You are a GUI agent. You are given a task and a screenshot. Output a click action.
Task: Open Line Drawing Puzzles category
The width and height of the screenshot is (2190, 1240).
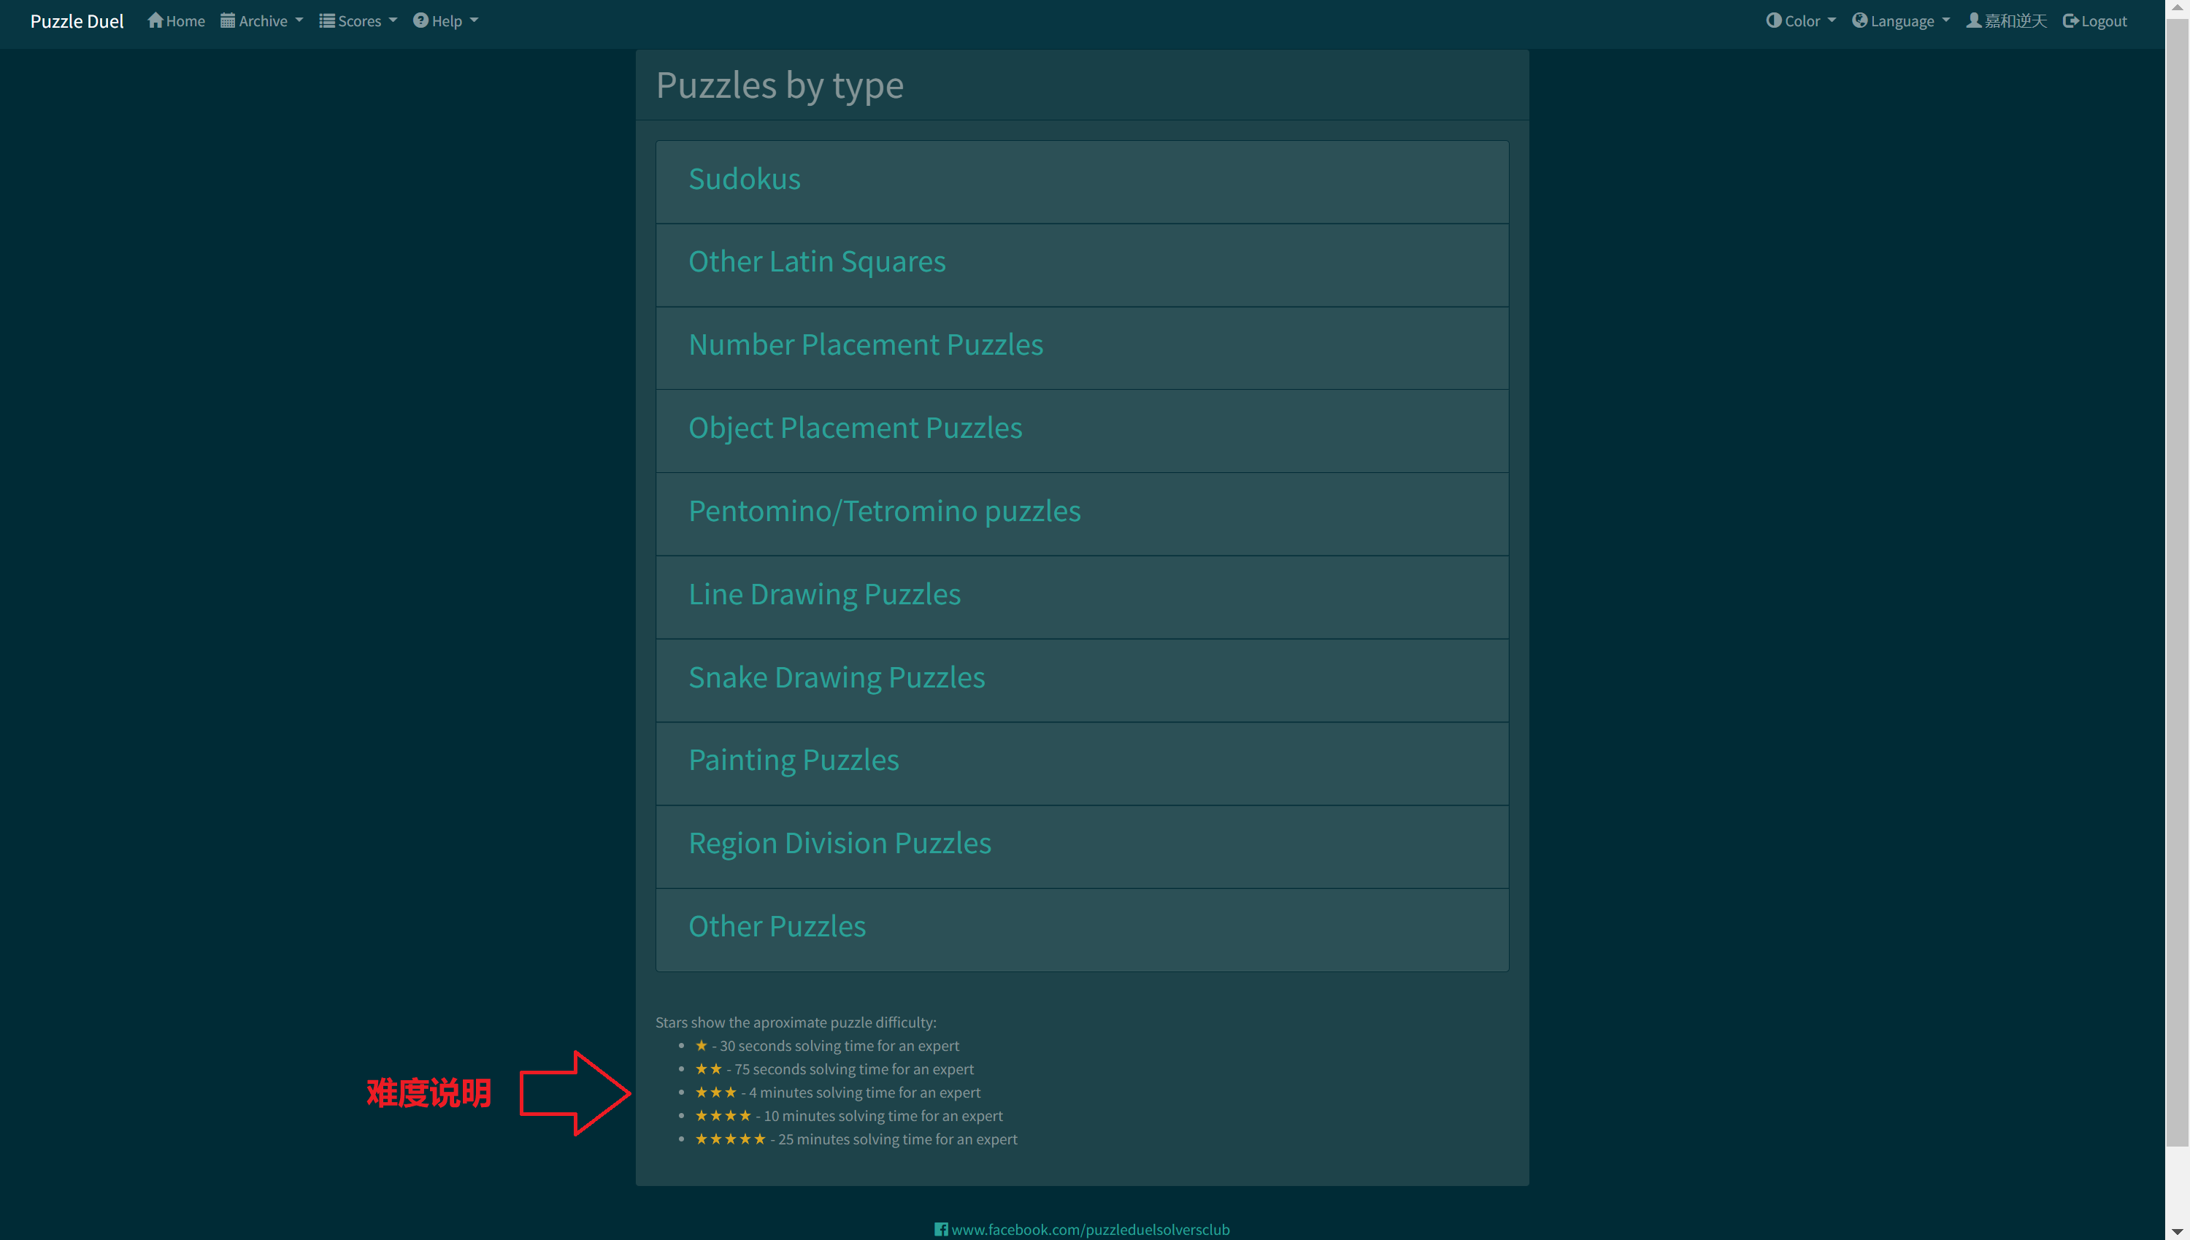pos(1082,597)
